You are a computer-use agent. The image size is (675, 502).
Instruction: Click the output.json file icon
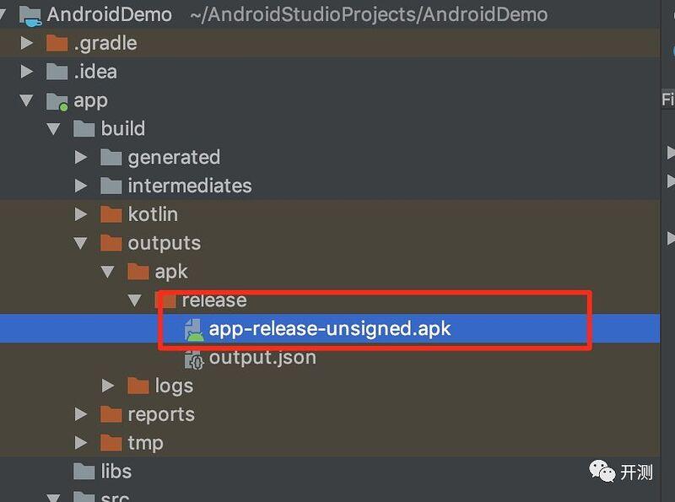194,358
